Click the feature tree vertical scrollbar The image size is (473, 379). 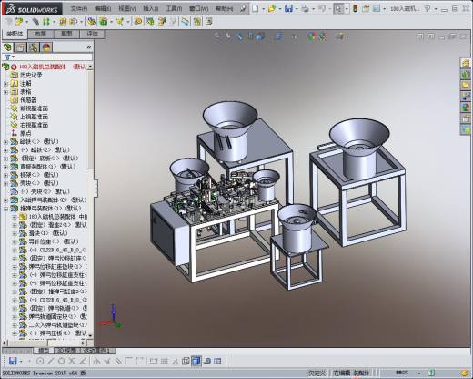pos(90,200)
